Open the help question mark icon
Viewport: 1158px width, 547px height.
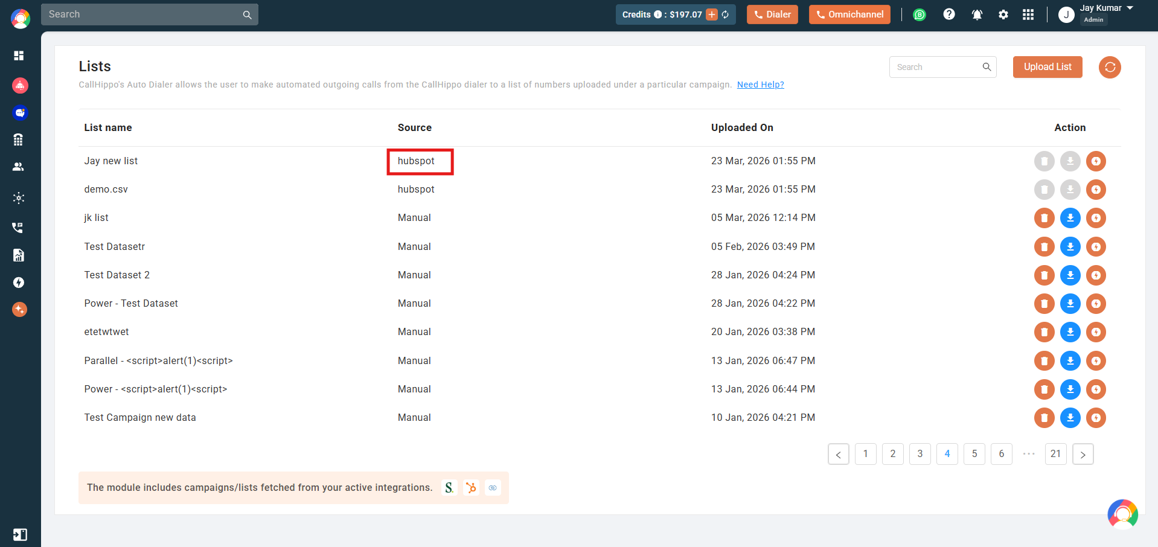[x=949, y=14]
